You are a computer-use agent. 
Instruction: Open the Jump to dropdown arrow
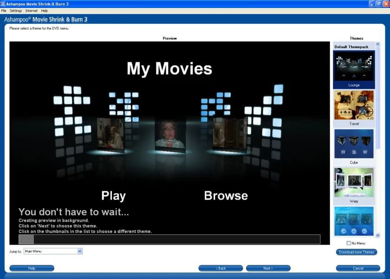pos(79,251)
